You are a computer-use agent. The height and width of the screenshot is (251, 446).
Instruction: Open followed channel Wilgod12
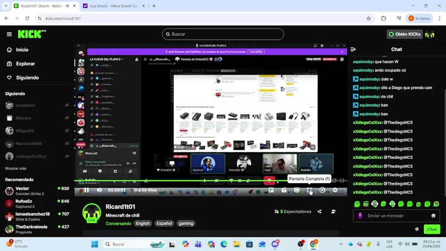click(x=37, y=131)
